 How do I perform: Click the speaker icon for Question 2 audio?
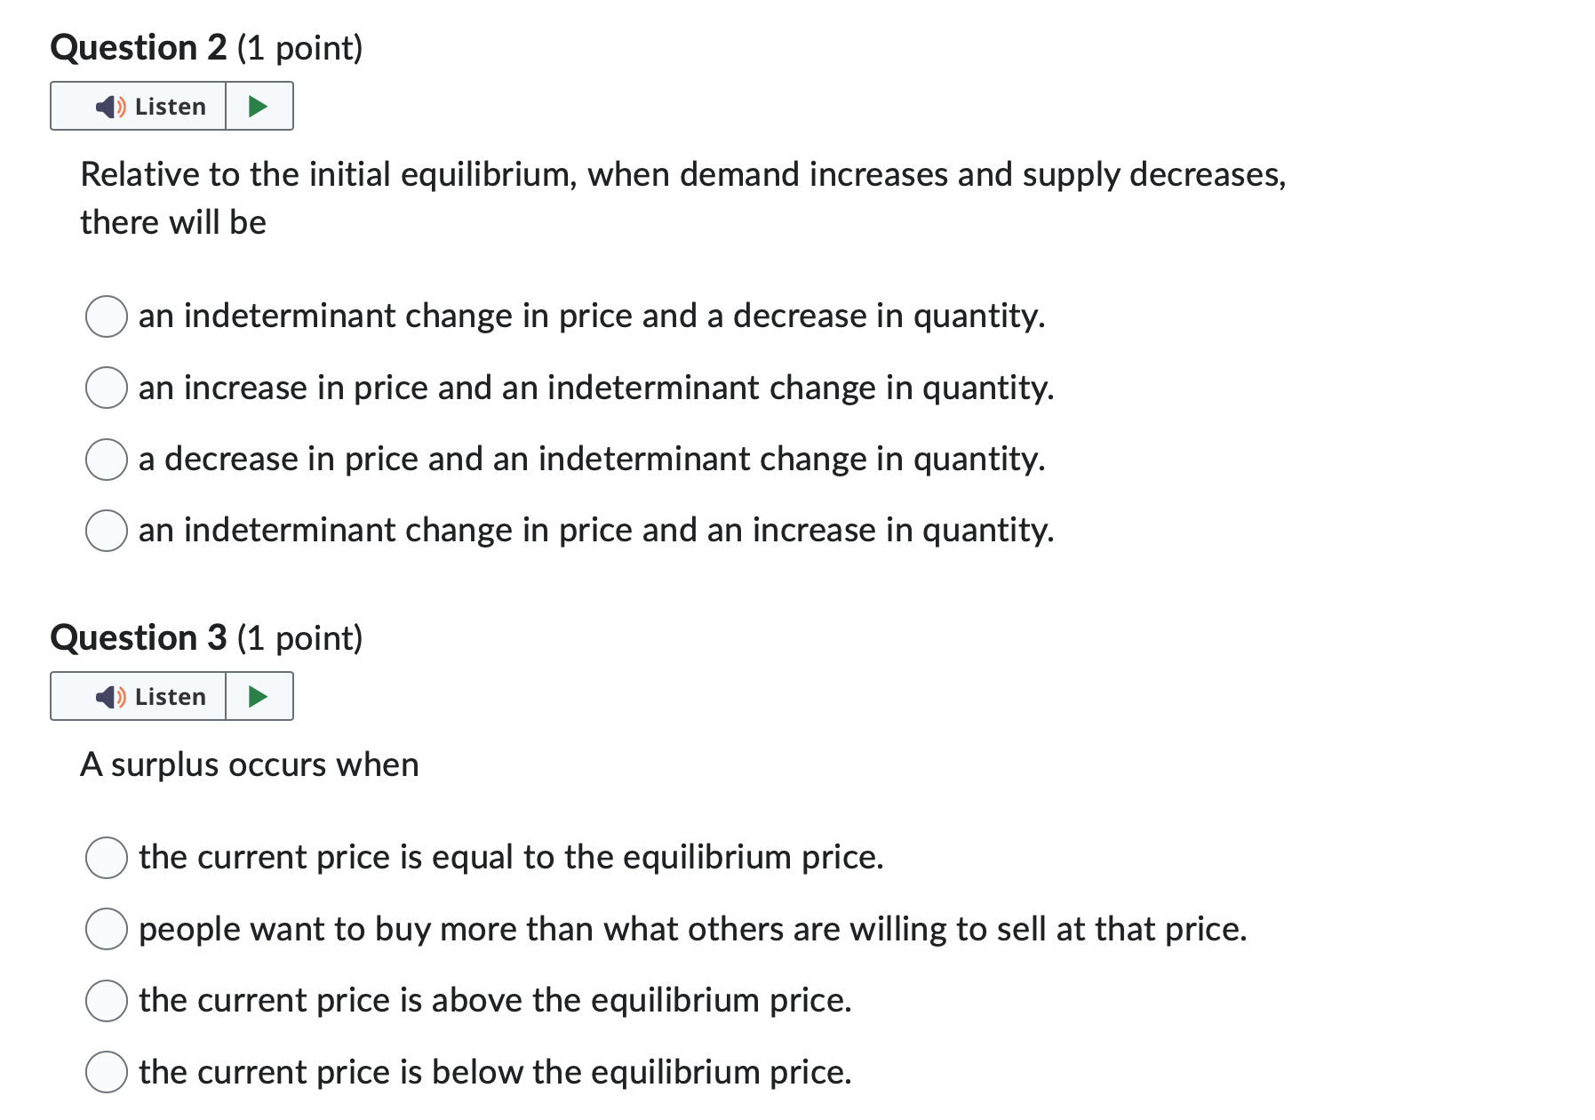pos(108,106)
